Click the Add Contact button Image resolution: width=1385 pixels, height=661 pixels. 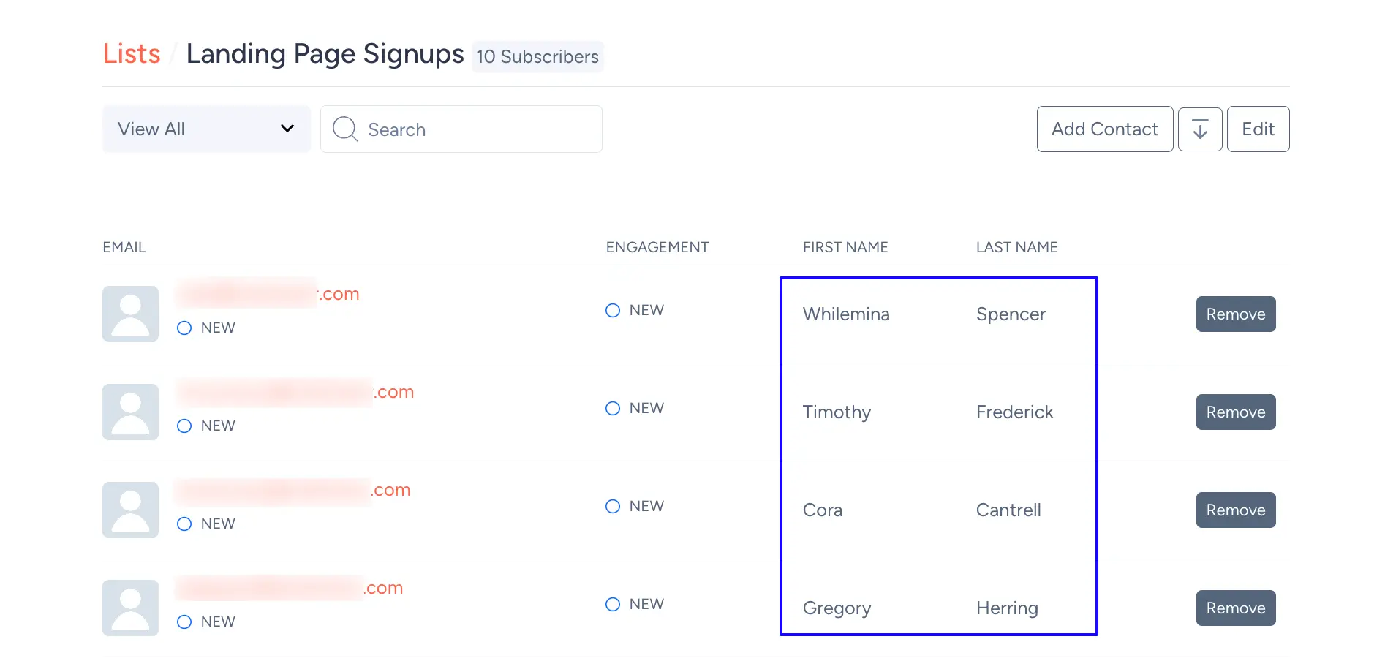pyautogui.click(x=1105, y=129)
